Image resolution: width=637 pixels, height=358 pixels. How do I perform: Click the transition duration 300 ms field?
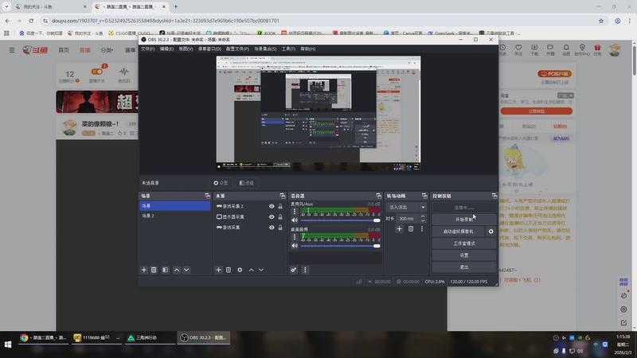(408, 218)
